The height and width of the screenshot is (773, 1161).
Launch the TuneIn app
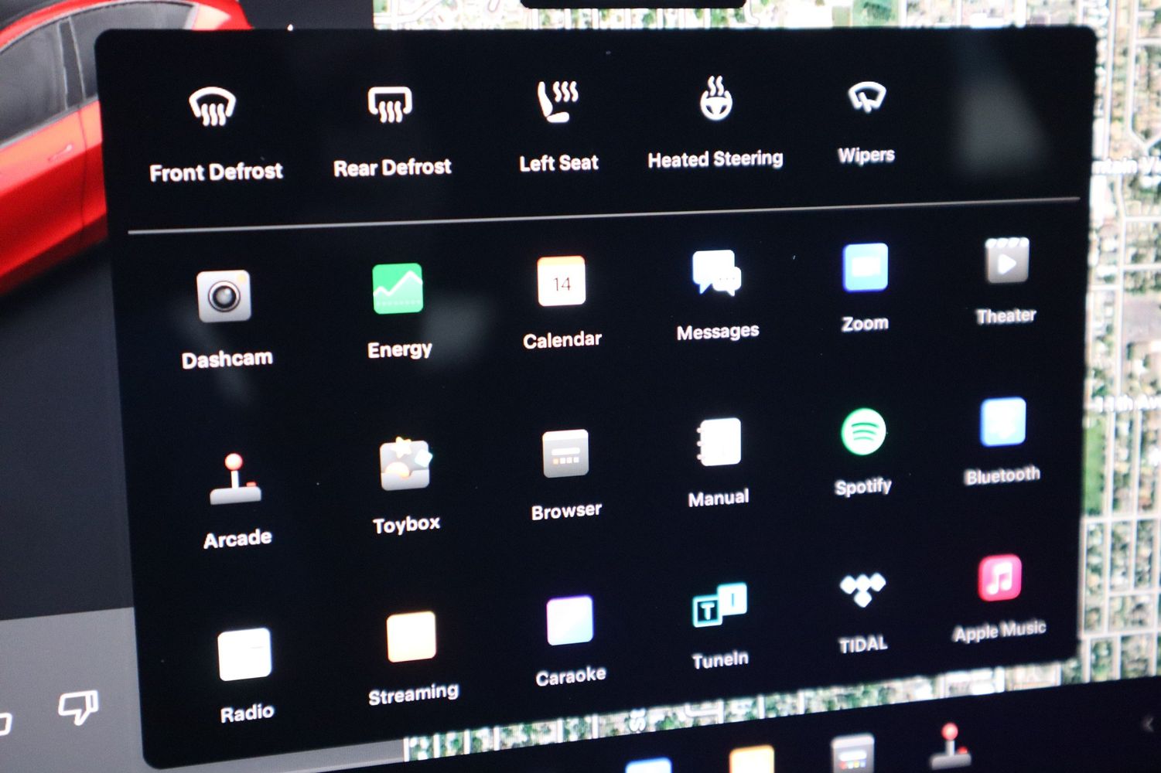pyautogui.click(x=719, y=604)
